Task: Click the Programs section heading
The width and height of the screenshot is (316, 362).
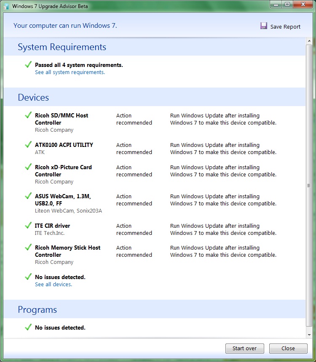Action: (37, 310)
